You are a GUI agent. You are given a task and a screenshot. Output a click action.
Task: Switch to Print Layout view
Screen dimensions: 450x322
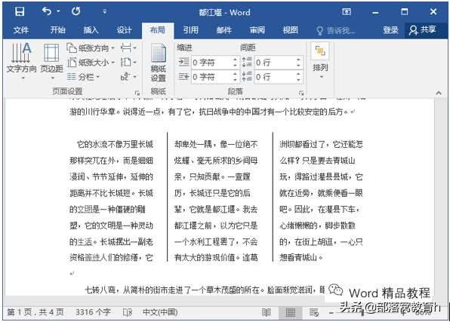(x=290, y=312)
